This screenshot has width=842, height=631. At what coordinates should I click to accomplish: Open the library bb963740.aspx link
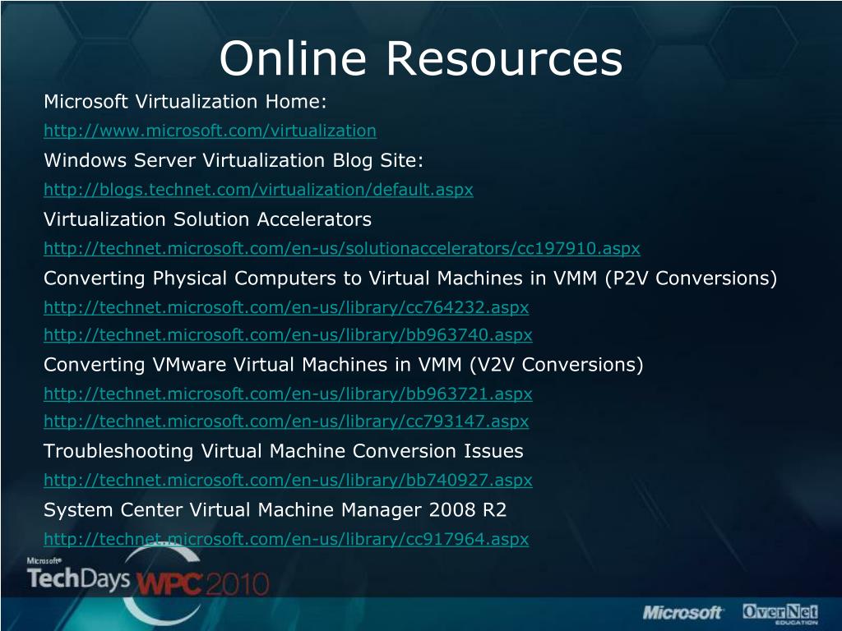click(x=288, y=335)
